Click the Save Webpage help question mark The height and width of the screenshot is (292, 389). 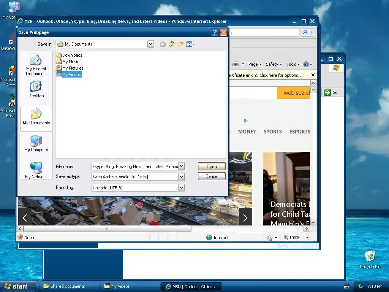215,32
